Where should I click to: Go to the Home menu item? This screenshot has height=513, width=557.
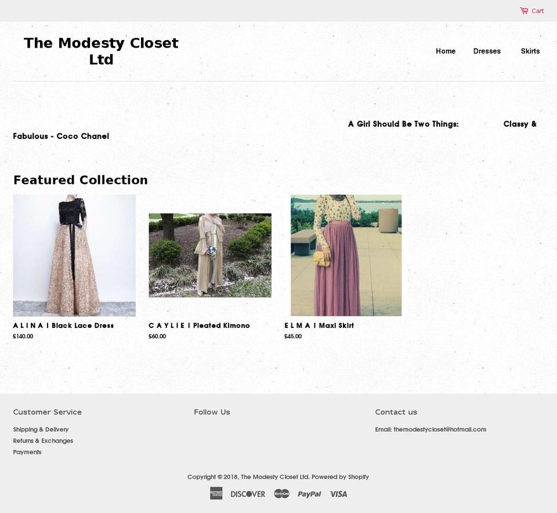446,51
